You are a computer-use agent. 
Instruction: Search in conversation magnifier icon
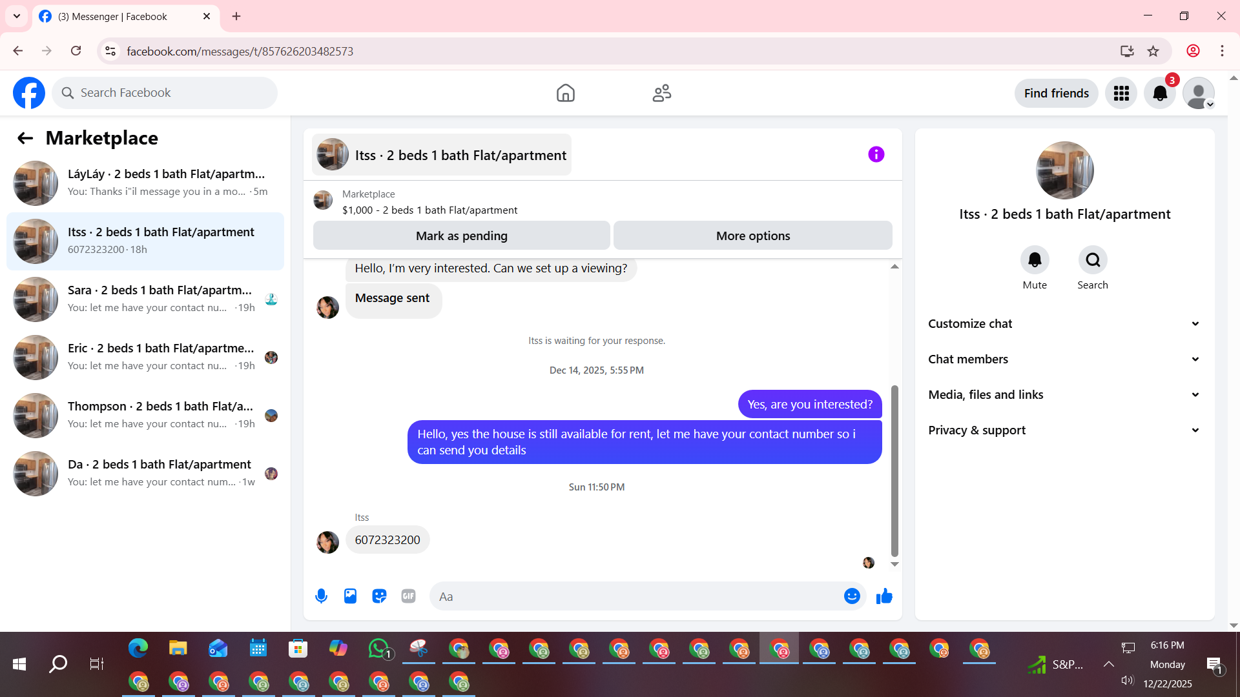(x=1092, y=260)
